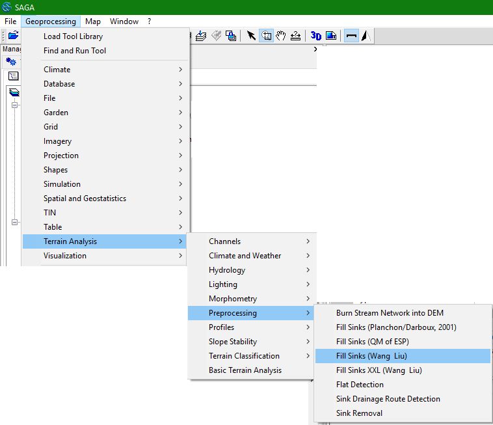Screen dimensions: 493x425
Task: Expand the Projection submenu
Action: click(x=106, y=156)
